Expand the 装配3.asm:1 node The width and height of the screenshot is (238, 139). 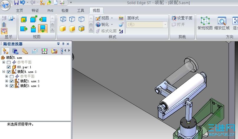coord(6,86)
